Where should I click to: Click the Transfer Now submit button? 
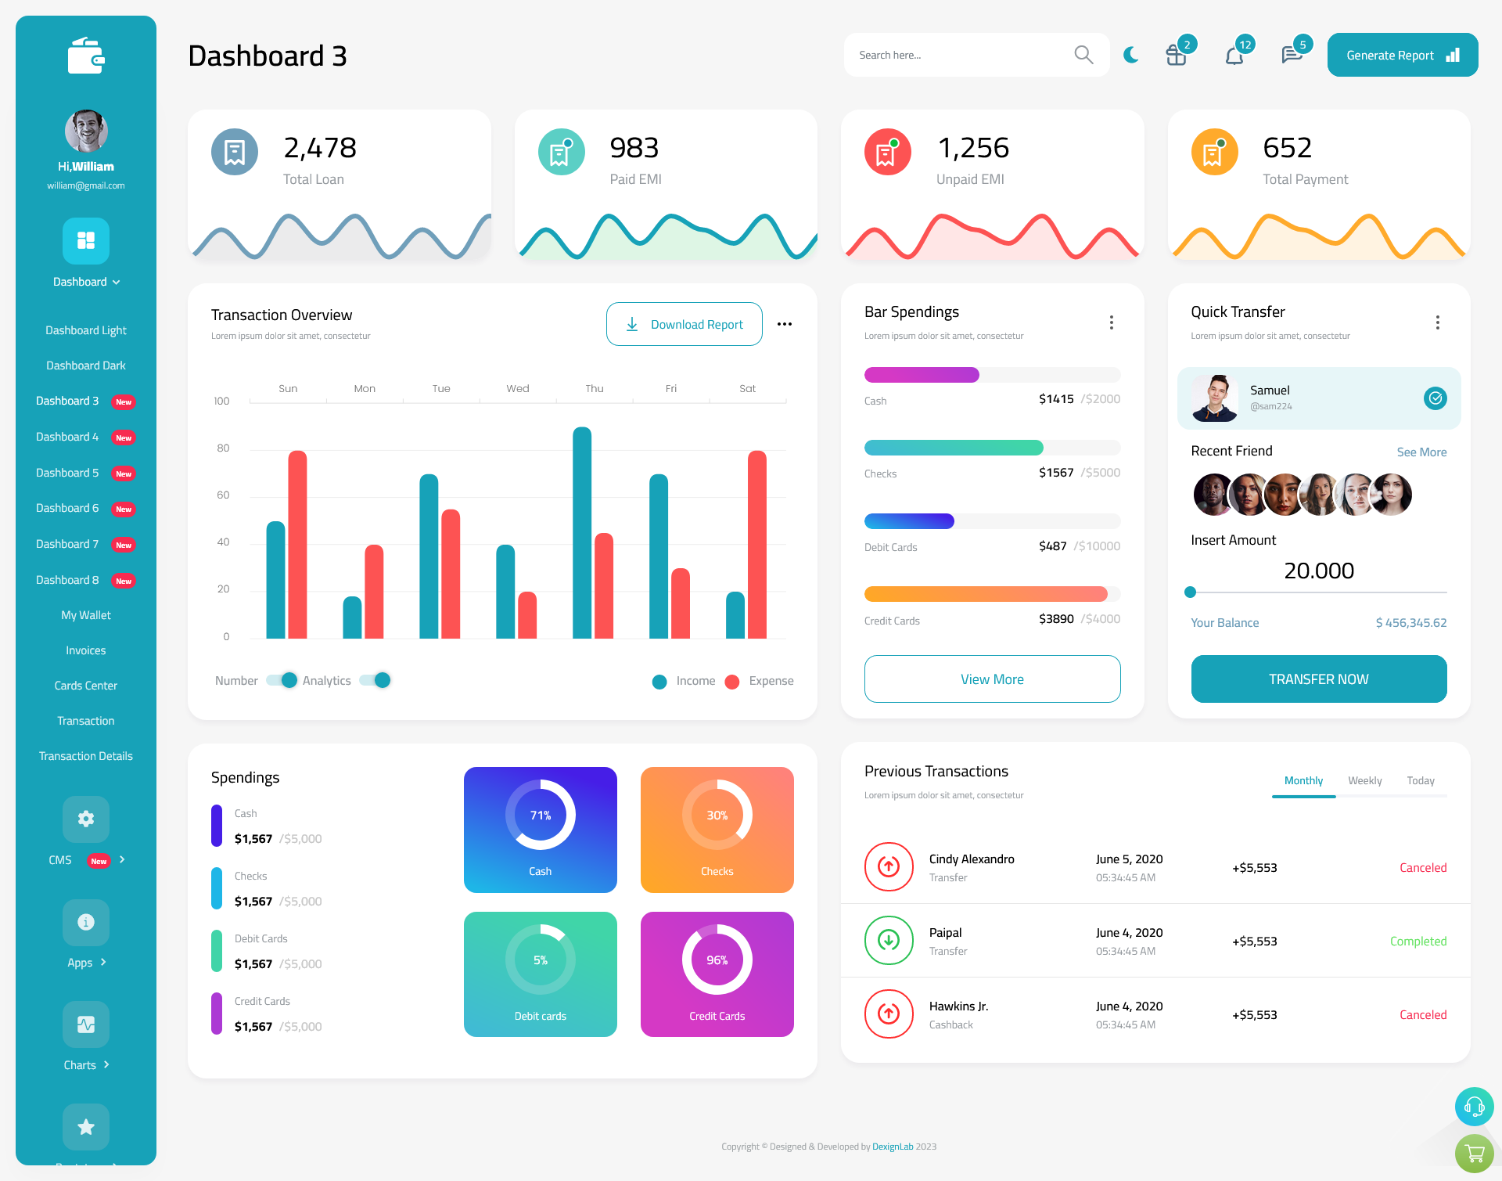pyautogui.click(x=1321, y=679)
